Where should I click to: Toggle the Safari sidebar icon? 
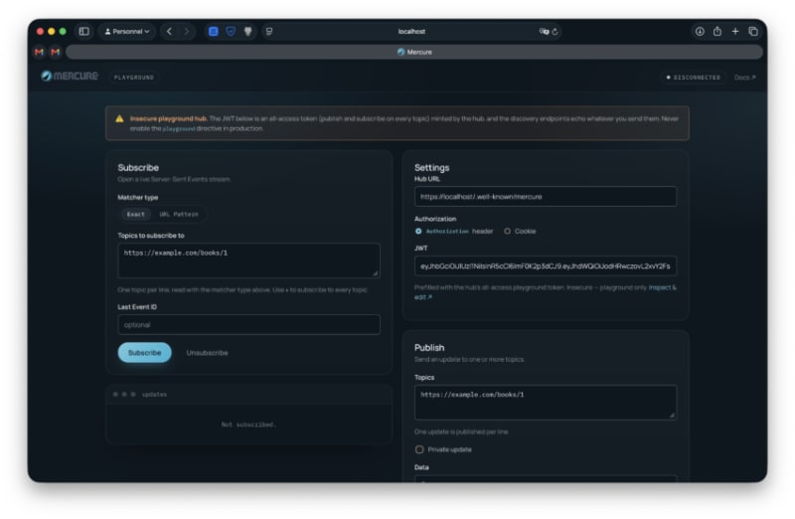coord(84,32)
